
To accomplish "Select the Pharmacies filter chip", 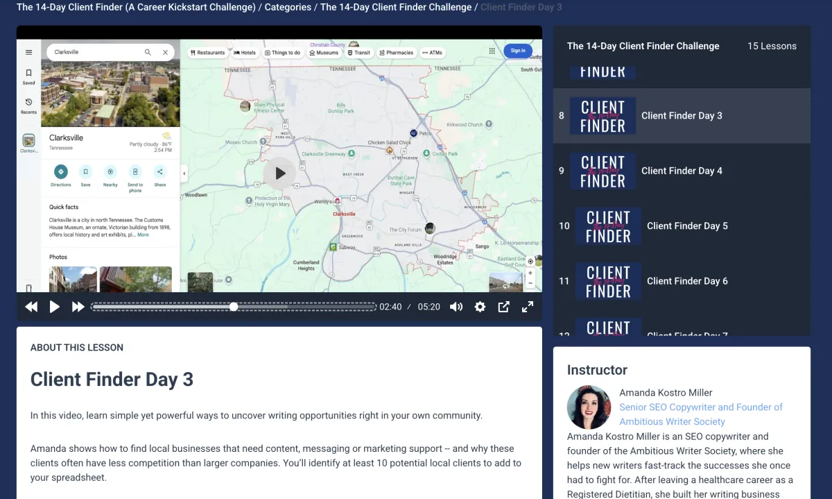I will tap(397, 53).
